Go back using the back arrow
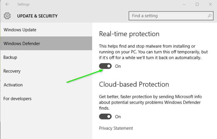 click(7, 4)
